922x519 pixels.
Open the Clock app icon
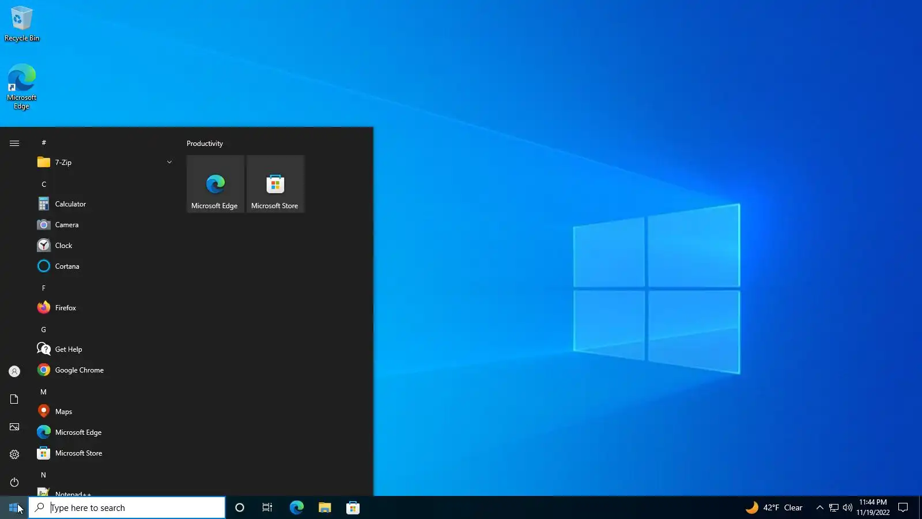[x=44, y=246]
